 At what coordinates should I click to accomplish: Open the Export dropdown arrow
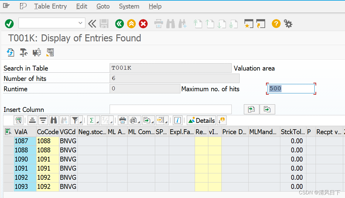click(152, 122)
